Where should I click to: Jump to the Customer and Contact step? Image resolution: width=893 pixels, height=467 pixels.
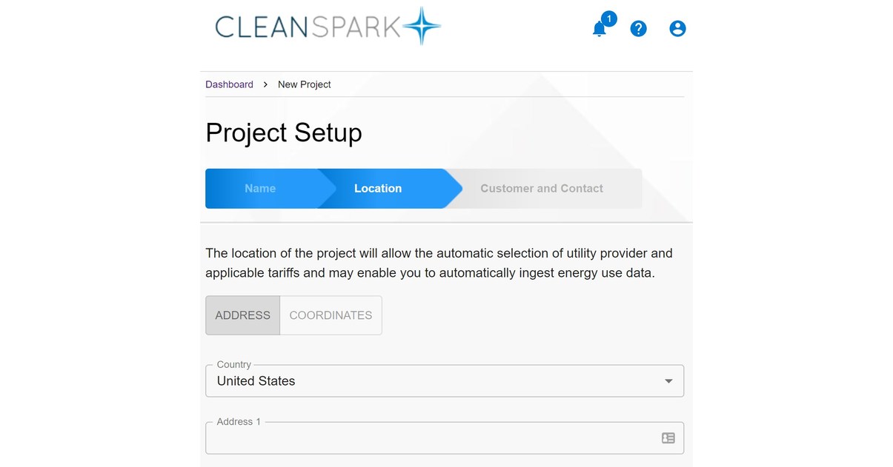point(542,188)
